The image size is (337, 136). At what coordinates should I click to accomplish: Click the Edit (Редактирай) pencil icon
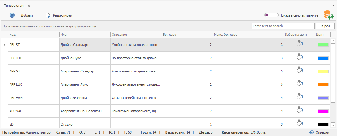(48, 15)
